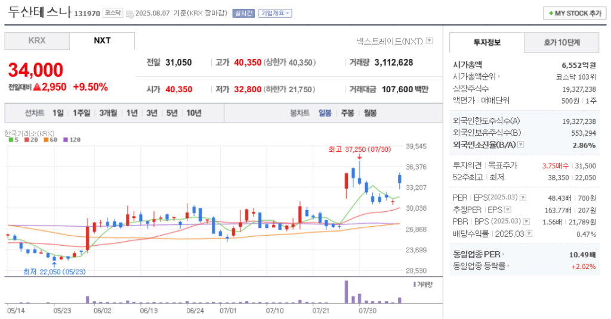Open help icon beside 외국인소진율(B/A)

520,145
